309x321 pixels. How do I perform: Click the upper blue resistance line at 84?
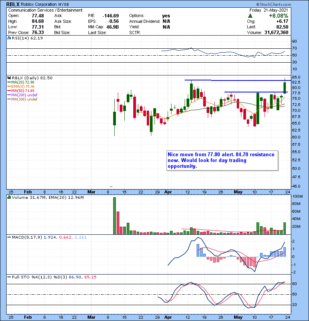click(238, 80)
